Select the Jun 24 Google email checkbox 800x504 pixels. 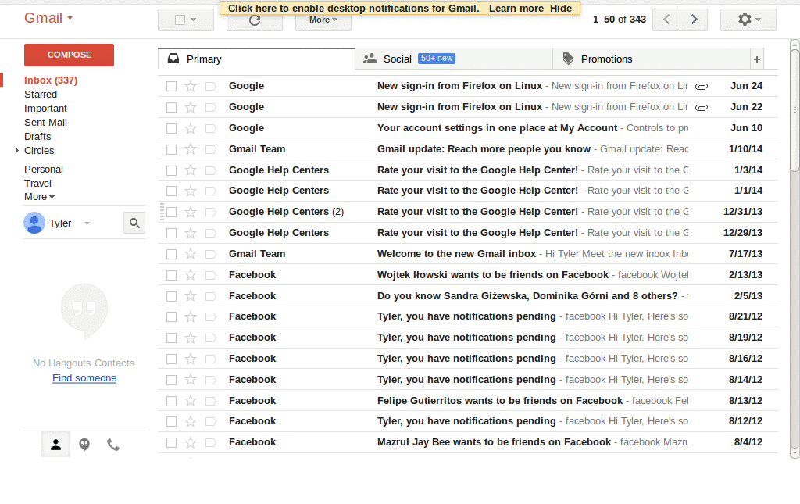tap(171, 86)
